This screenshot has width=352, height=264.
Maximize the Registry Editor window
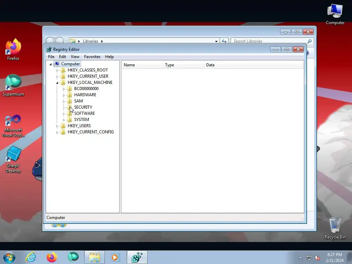point(287,49)
